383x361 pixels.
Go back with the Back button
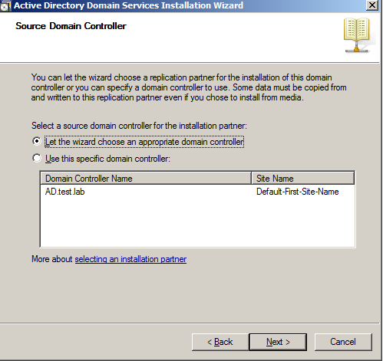tap(220, 342)
